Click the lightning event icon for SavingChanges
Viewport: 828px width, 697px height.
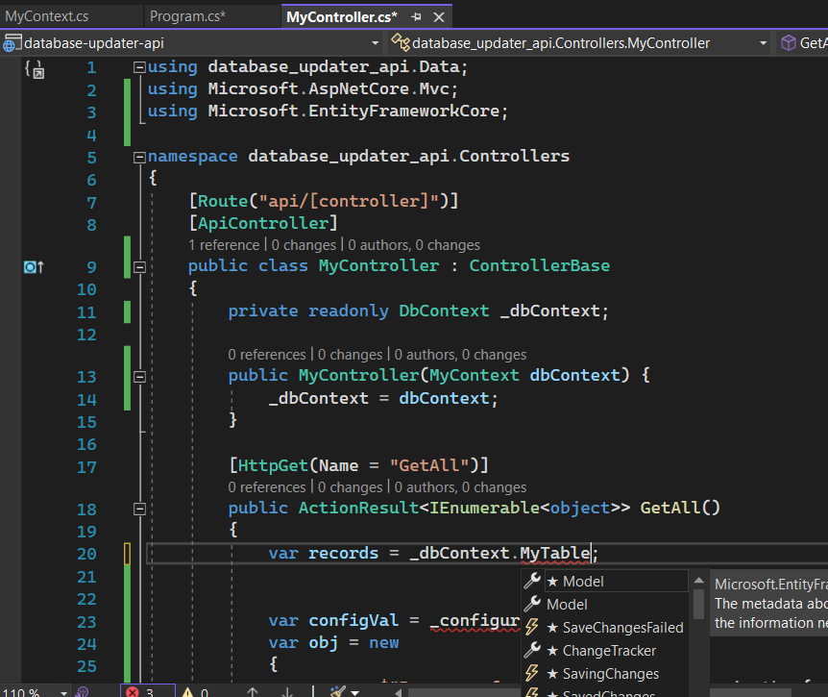pyautogui.click(x=532, y=673)
